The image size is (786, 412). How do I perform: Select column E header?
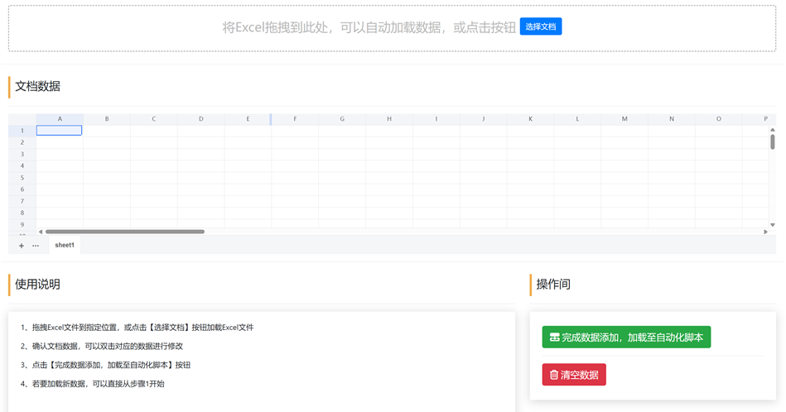[x=248, y=118]
